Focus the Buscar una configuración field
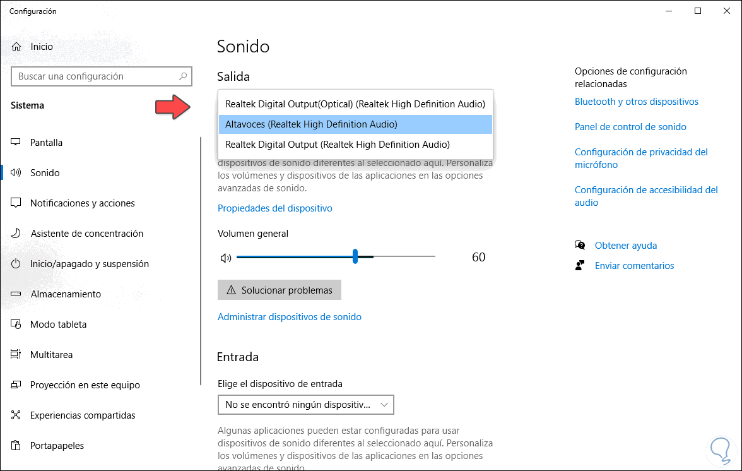742x471 pixels. click(x=95, y=76)
